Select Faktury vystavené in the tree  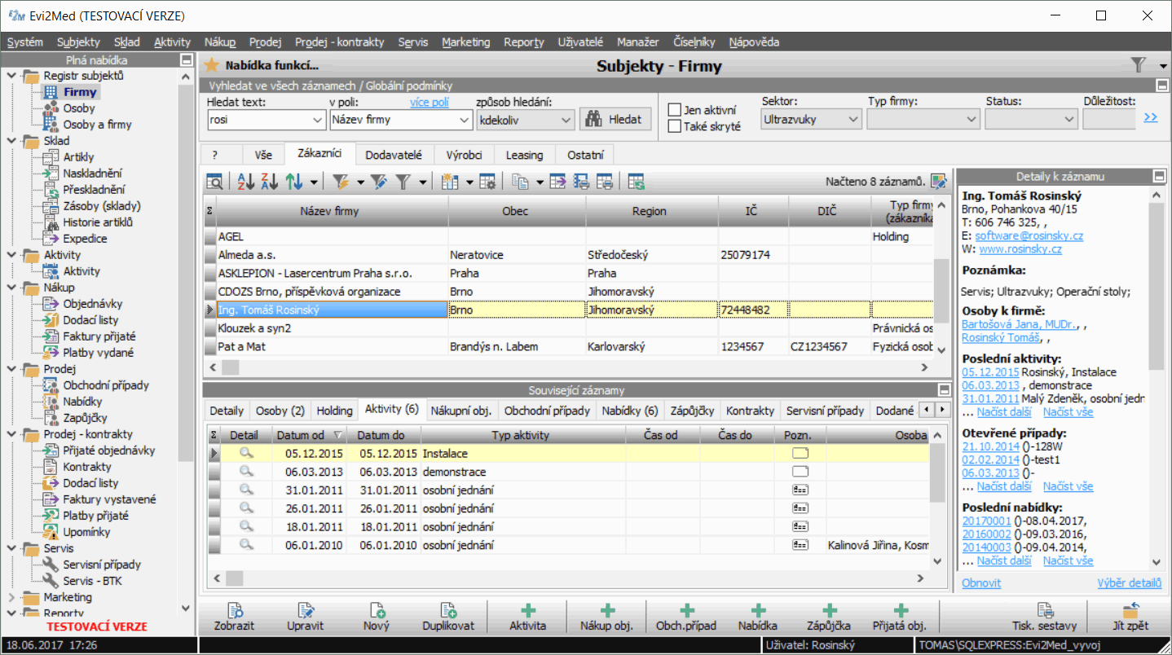109,499
